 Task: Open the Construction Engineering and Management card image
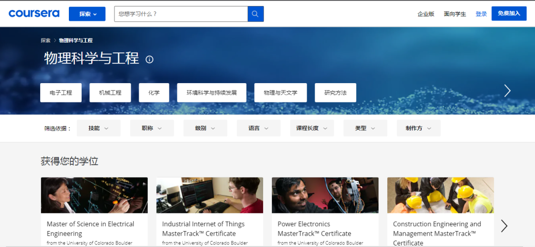[440, 195]
